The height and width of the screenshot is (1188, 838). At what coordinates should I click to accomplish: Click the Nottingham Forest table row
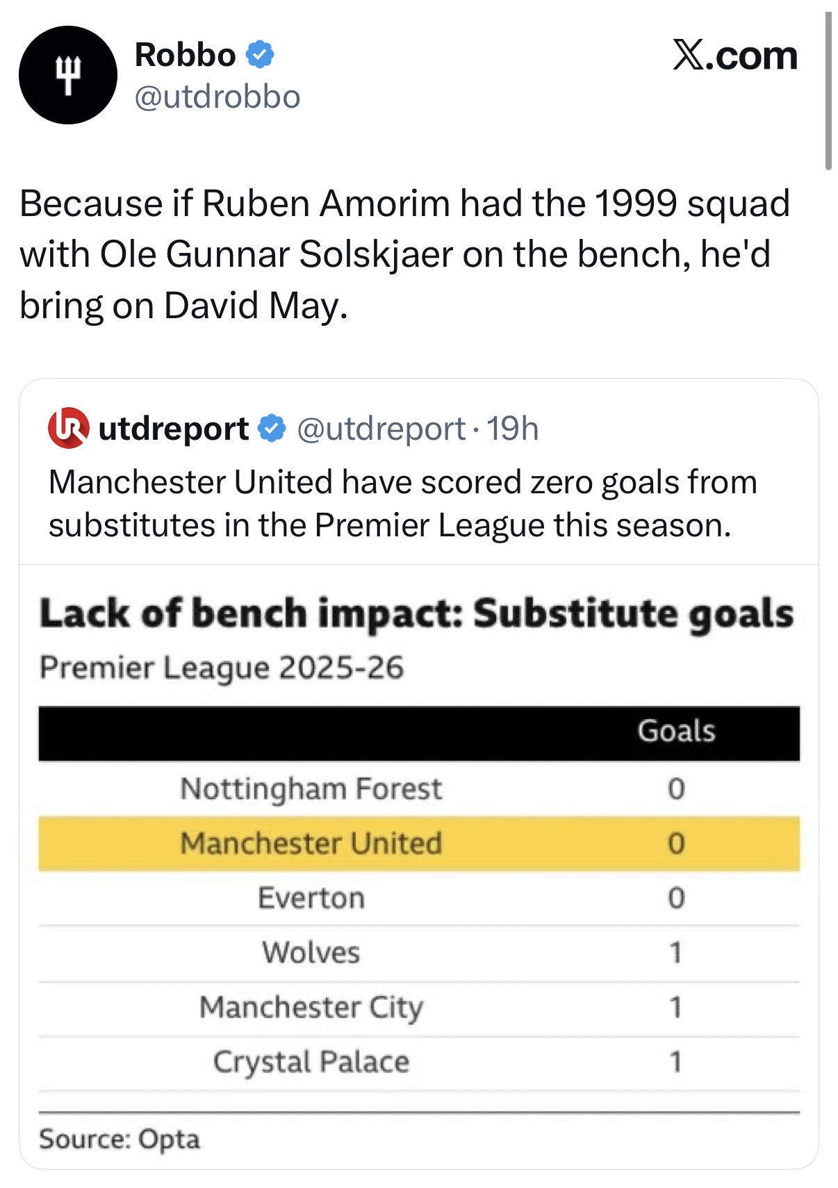click(x=419, y=789)
